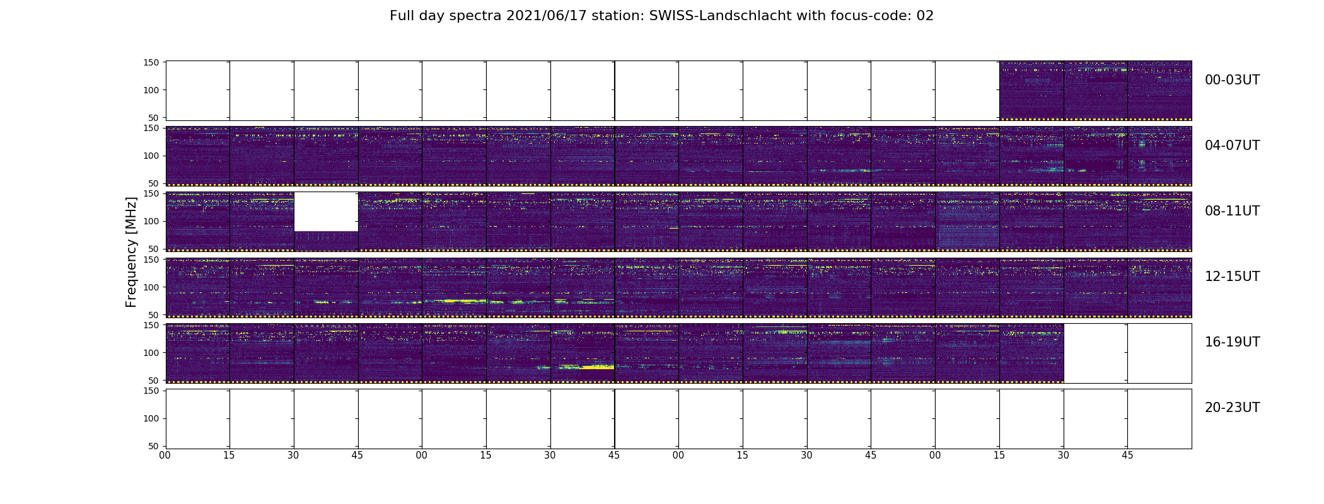The width and height of the screenshot is (1324, 504).
Task: Click the "Frequency [MHz]" axis label
Action: click(131, 252)
